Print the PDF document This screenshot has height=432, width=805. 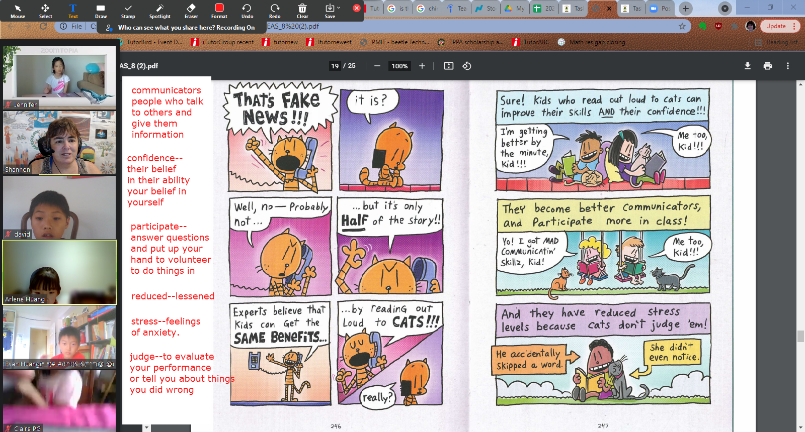[768, 66]
